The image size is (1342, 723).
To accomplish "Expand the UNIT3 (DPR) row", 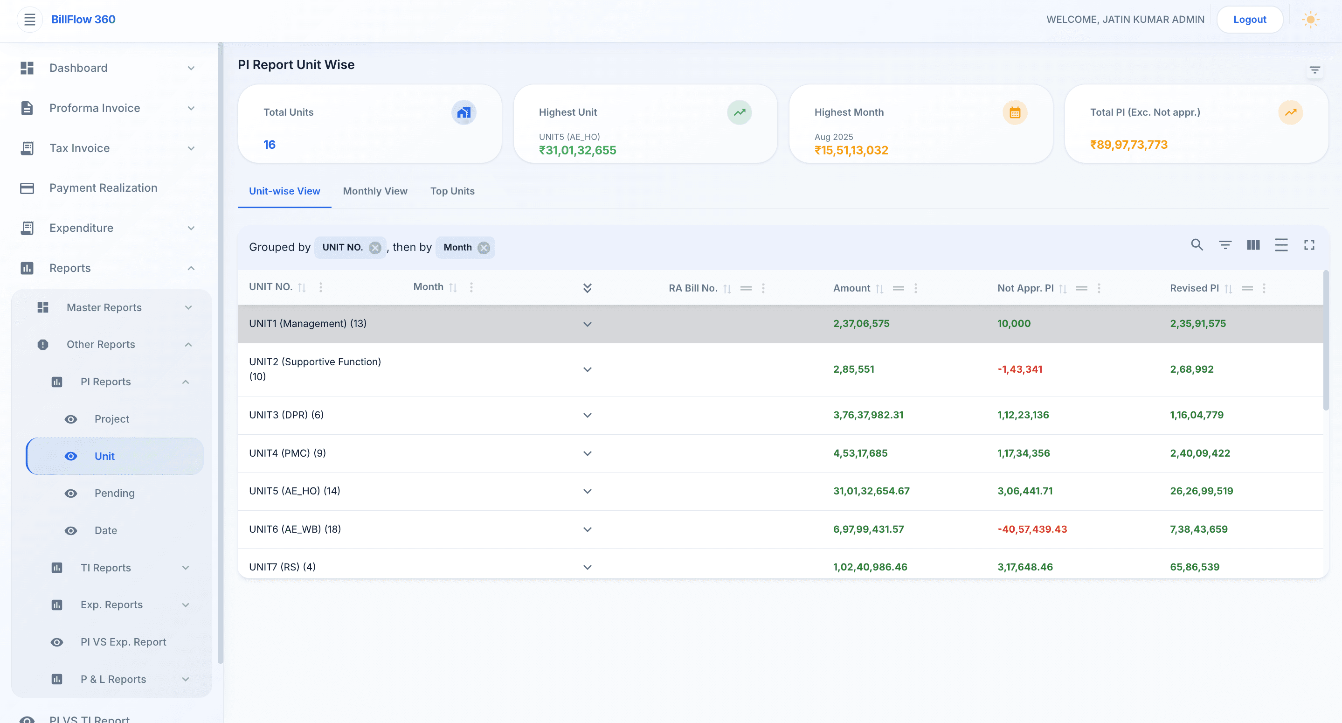I will coord(587,416).
